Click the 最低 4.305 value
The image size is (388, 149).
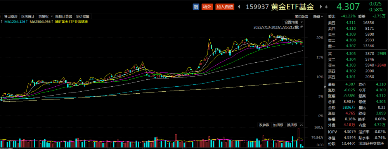(381, 102)
